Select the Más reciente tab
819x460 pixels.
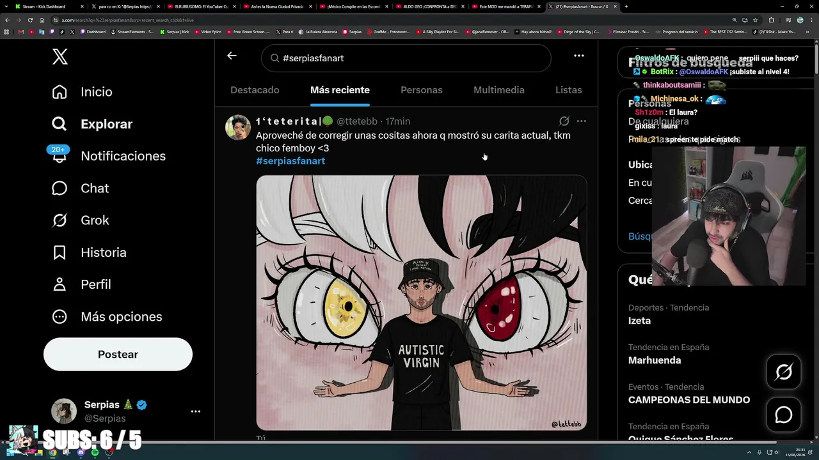(340, 90)
